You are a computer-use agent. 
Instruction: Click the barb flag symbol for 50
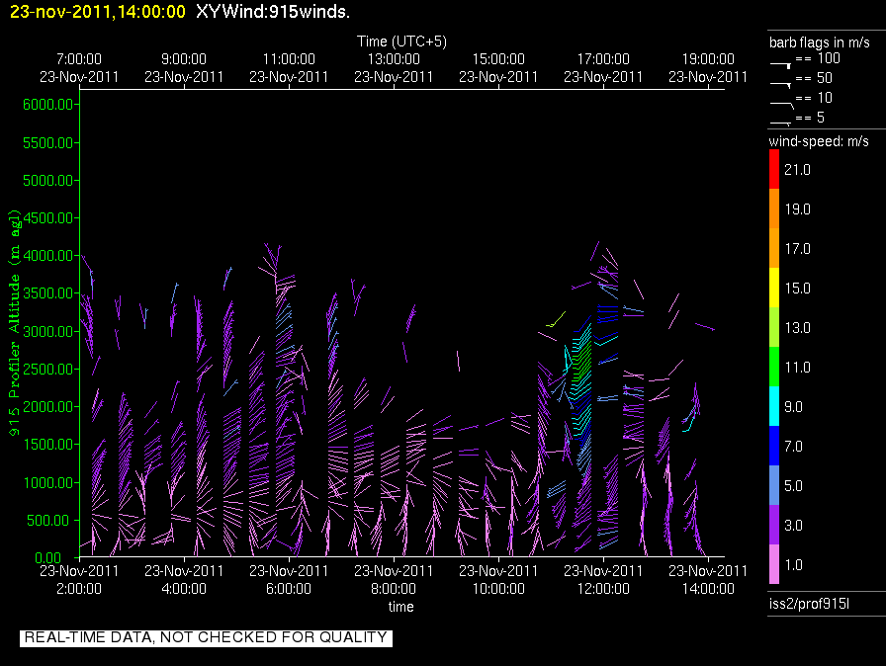pyautogui.click(x=780, y=85)
